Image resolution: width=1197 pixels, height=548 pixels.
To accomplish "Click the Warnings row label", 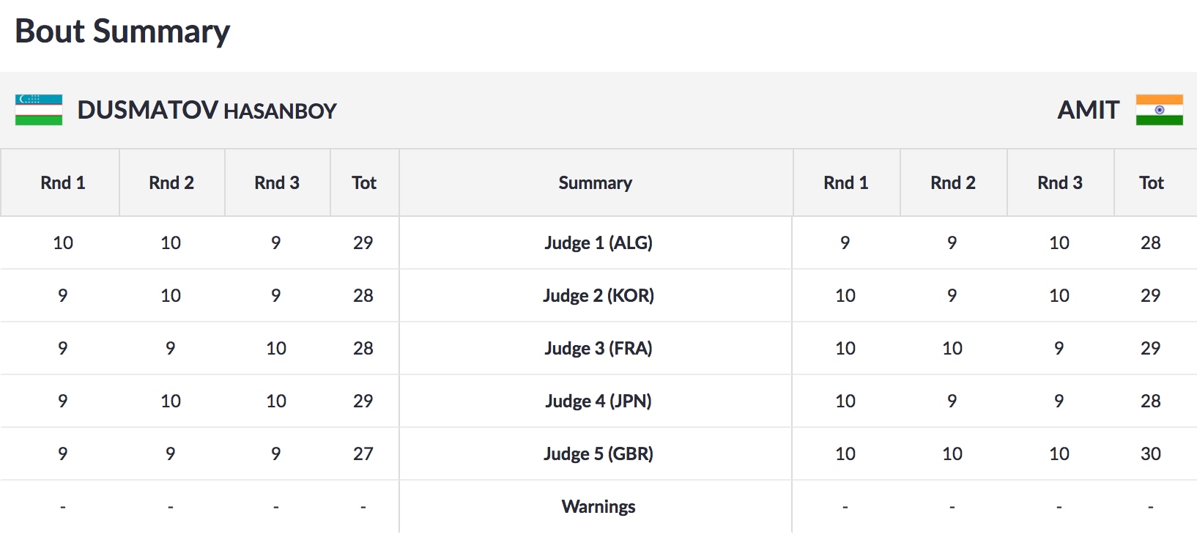I will click(598, 507).
